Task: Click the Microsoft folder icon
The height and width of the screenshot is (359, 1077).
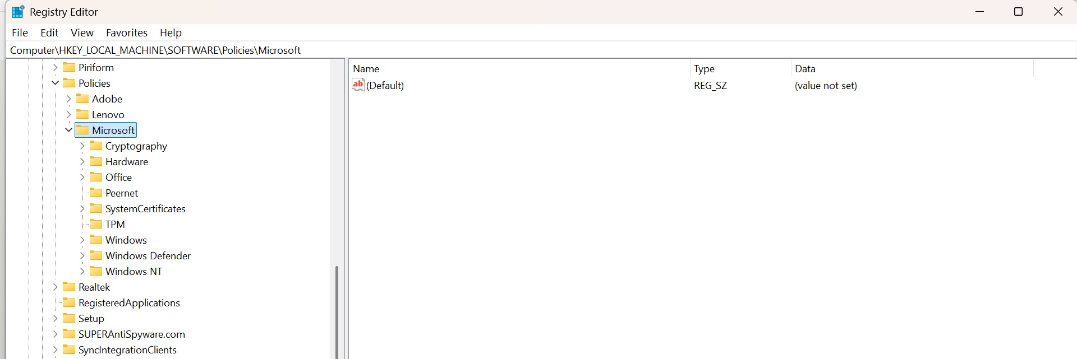Action: [82, 130]
